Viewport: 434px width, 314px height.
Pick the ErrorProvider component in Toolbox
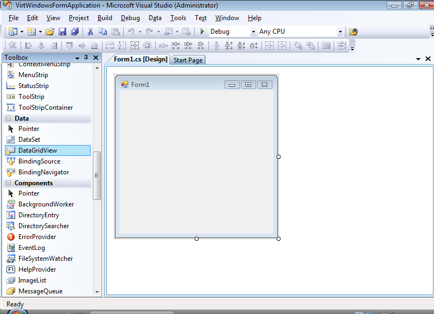coord(37,237)
